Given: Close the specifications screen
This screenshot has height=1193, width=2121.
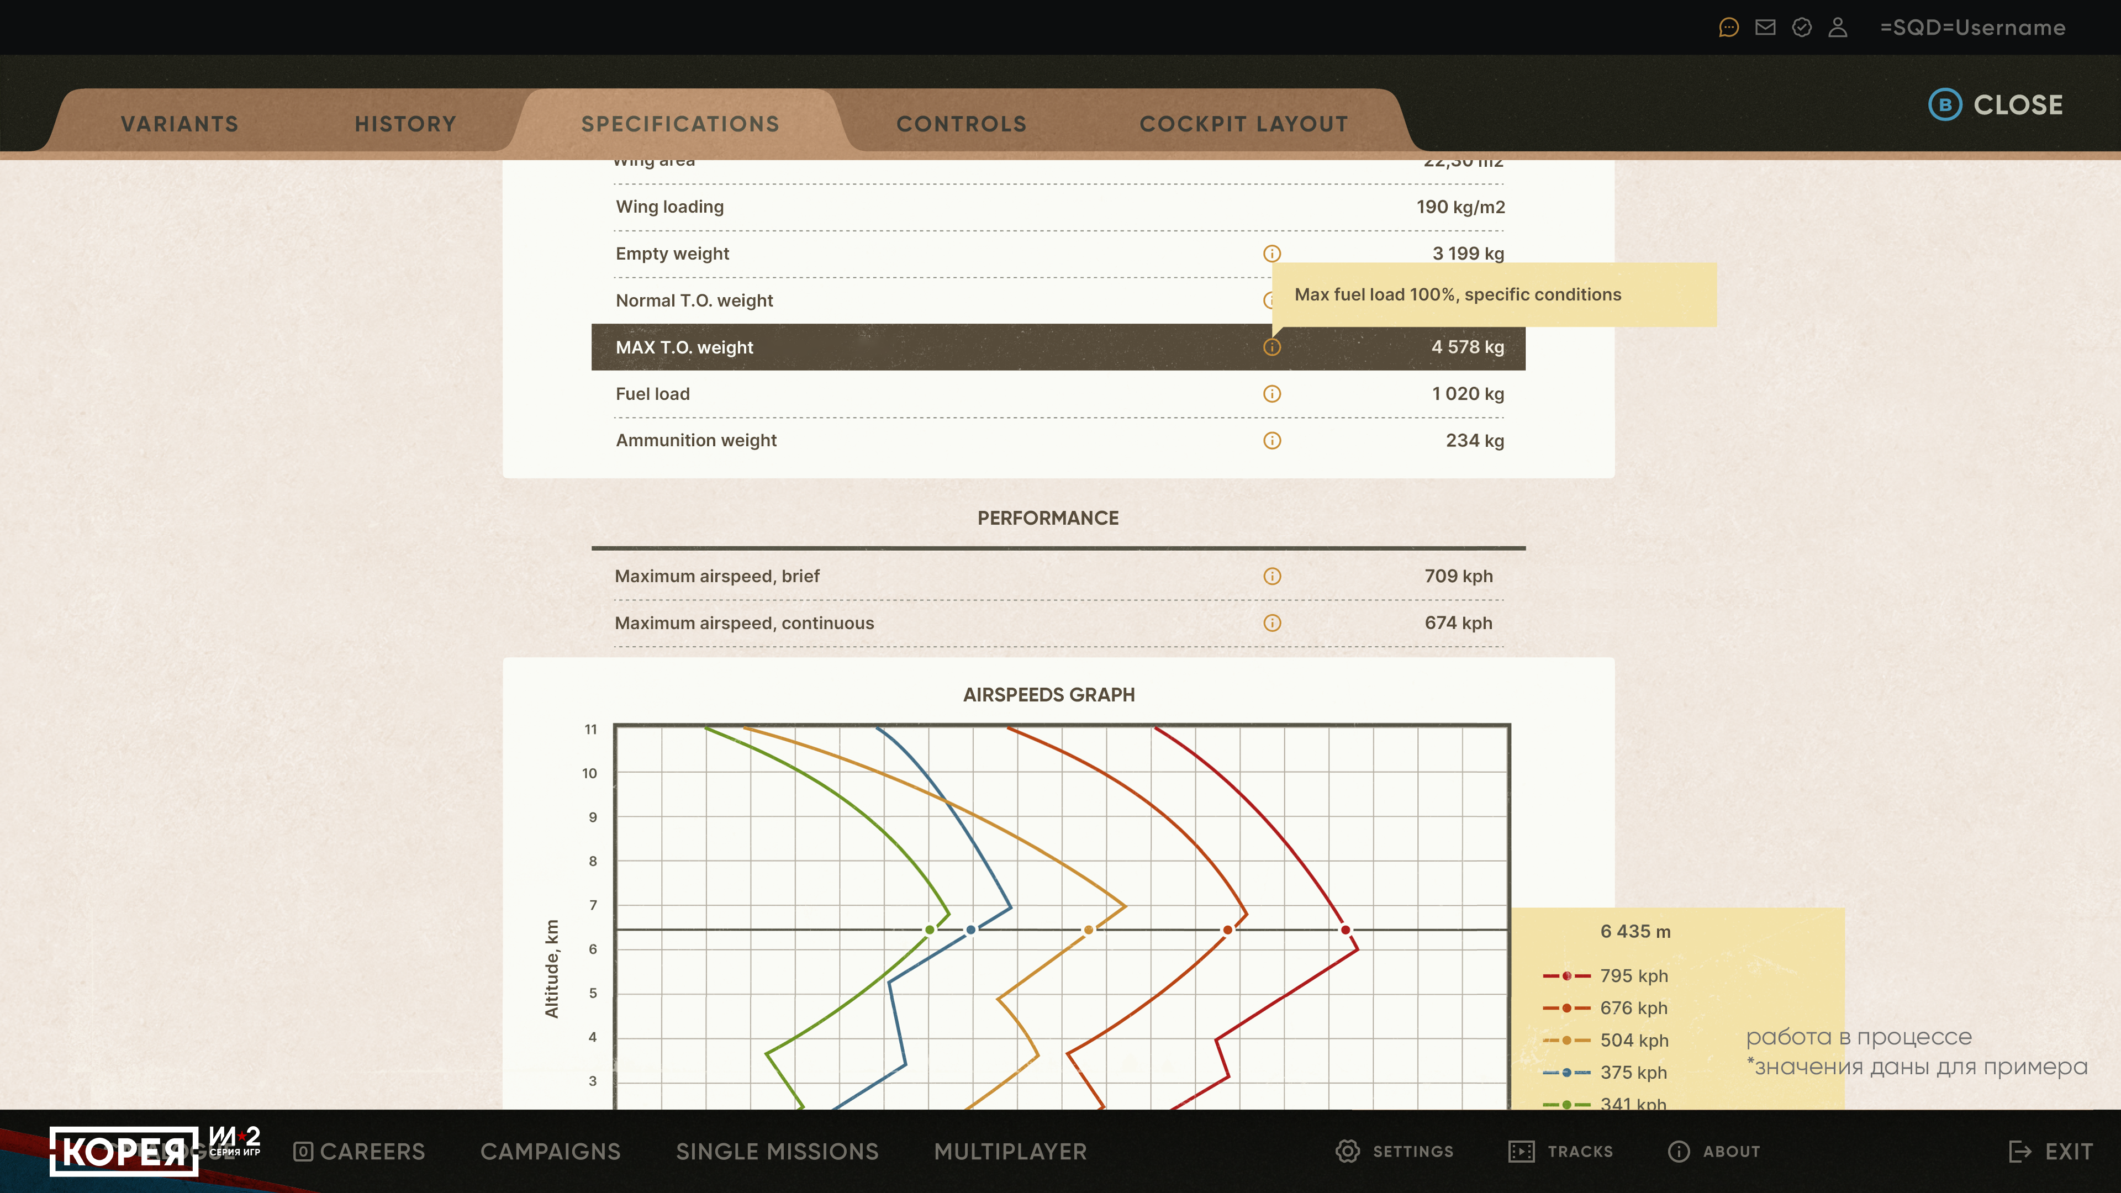Looking at the screenshot, I should click(1996, 104).
